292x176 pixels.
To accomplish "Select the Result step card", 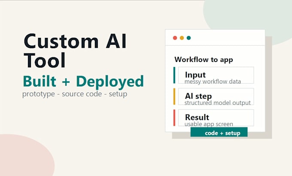I will [x=216, y=118].
